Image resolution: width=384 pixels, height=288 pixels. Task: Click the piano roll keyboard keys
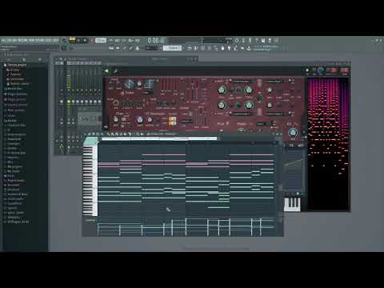pos(90,180)
